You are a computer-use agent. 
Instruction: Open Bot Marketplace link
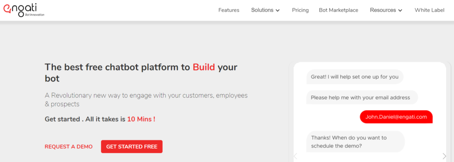point(338,10)
